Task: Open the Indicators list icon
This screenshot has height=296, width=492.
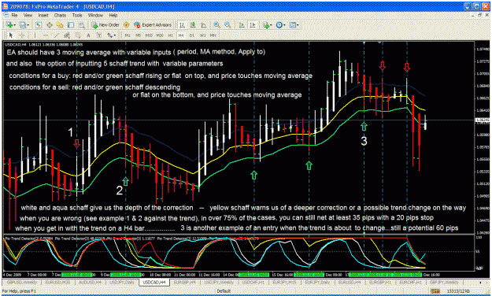Action: (266, 24)
